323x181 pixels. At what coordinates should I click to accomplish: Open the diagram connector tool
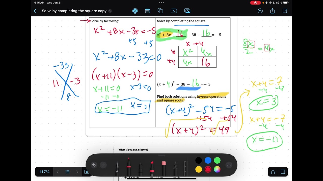tap(273, 172)
